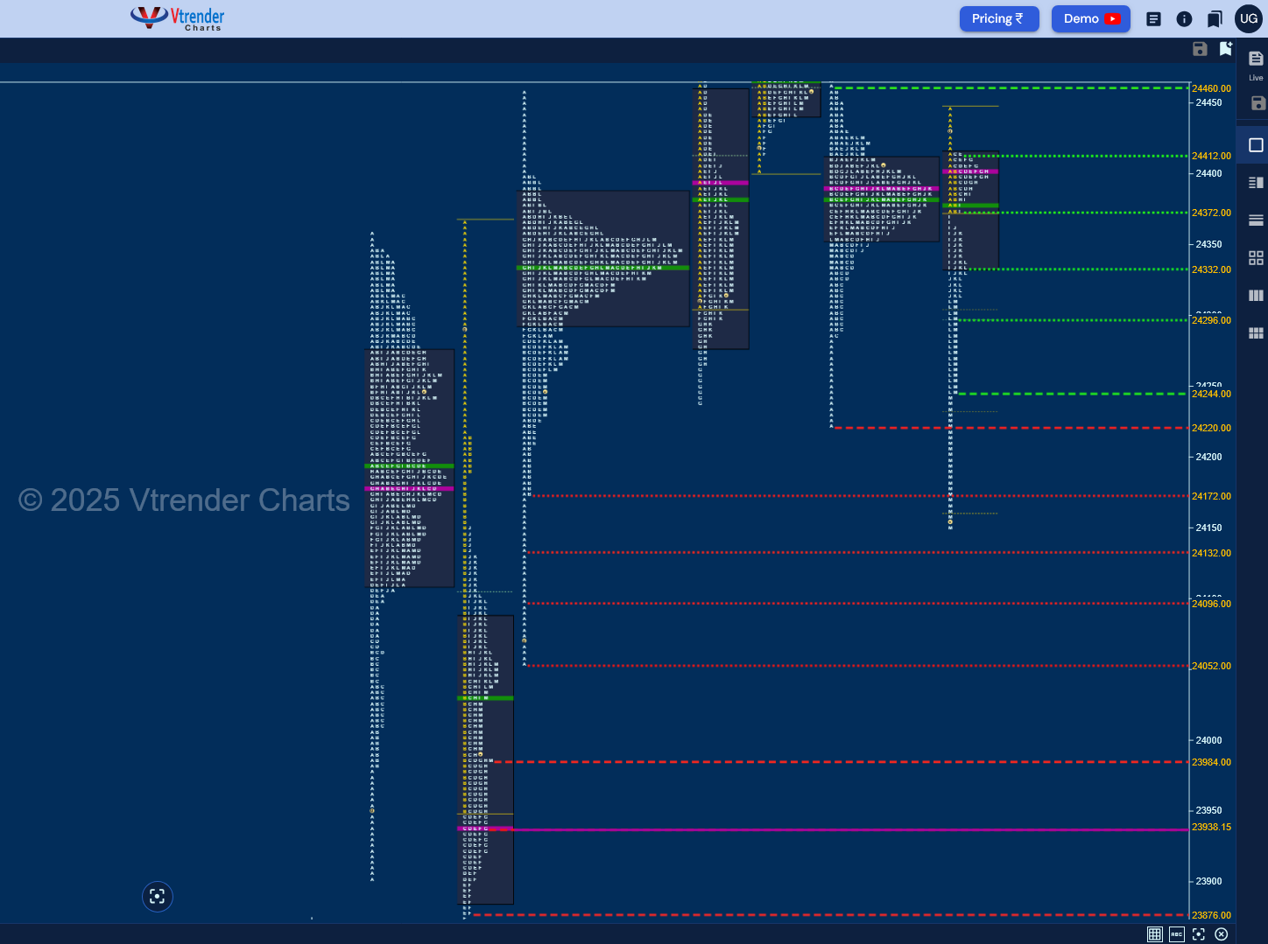Click the circular recenter button on the chart

coord(158,896)
